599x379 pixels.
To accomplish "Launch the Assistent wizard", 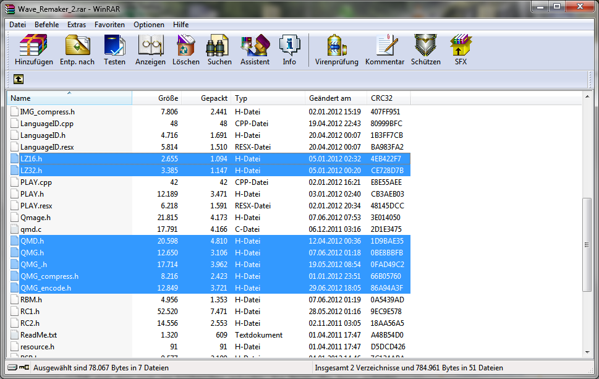I will [x=255, y=49].
